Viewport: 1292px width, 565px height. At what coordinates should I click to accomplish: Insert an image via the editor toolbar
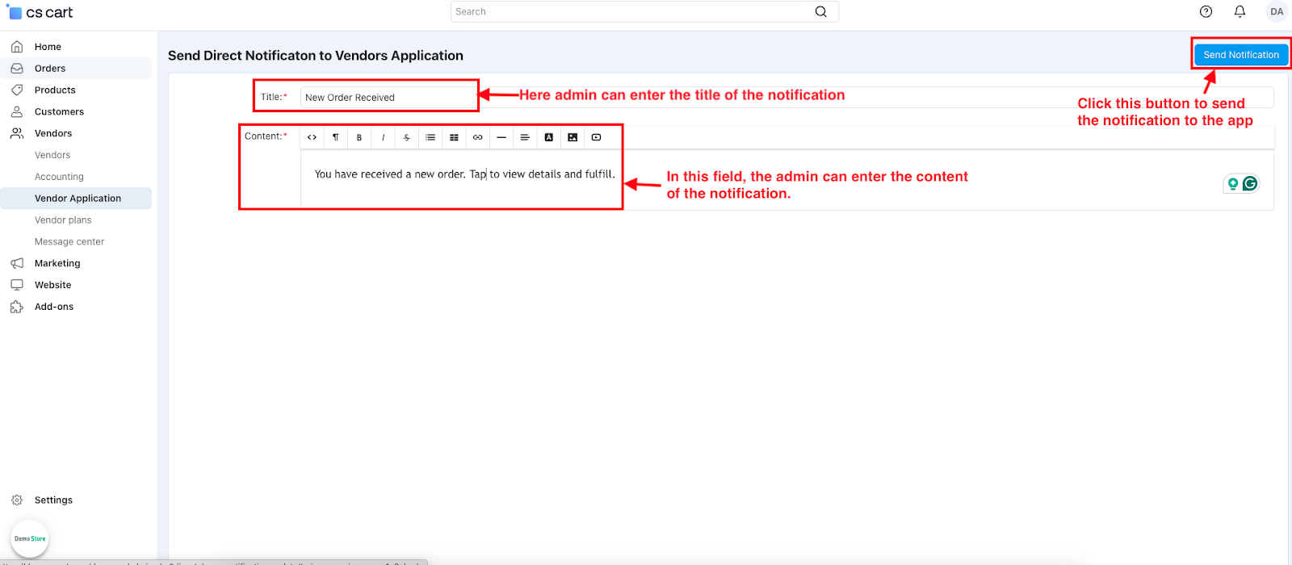coord(573,137)
